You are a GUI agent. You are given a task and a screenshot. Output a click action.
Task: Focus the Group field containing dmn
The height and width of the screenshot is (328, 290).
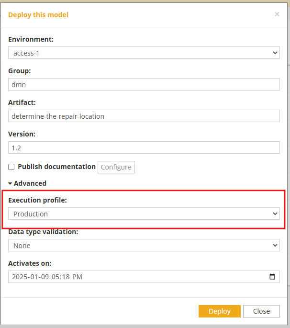click(144, 84)
